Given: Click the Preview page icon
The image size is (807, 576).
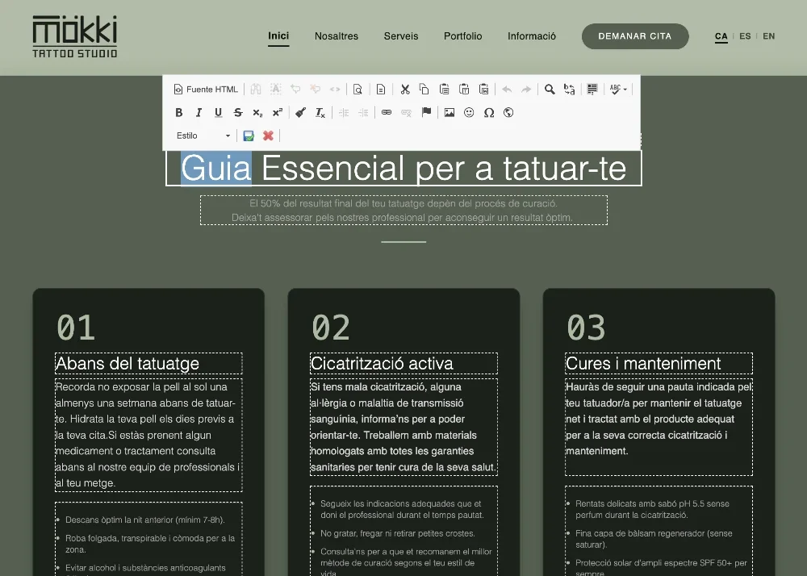Looking at the screenshot, I should click(x=358, y=90).
